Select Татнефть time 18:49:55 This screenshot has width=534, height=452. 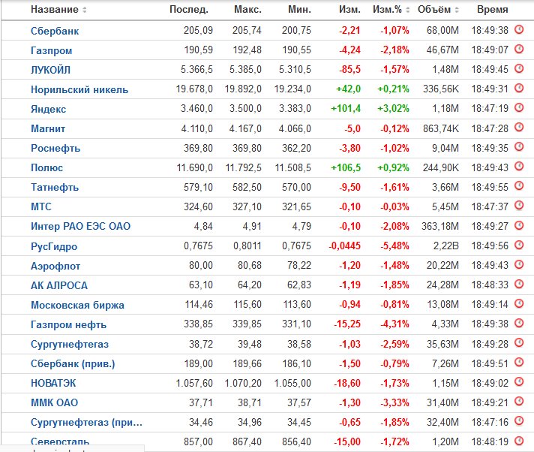coord(490,187)
